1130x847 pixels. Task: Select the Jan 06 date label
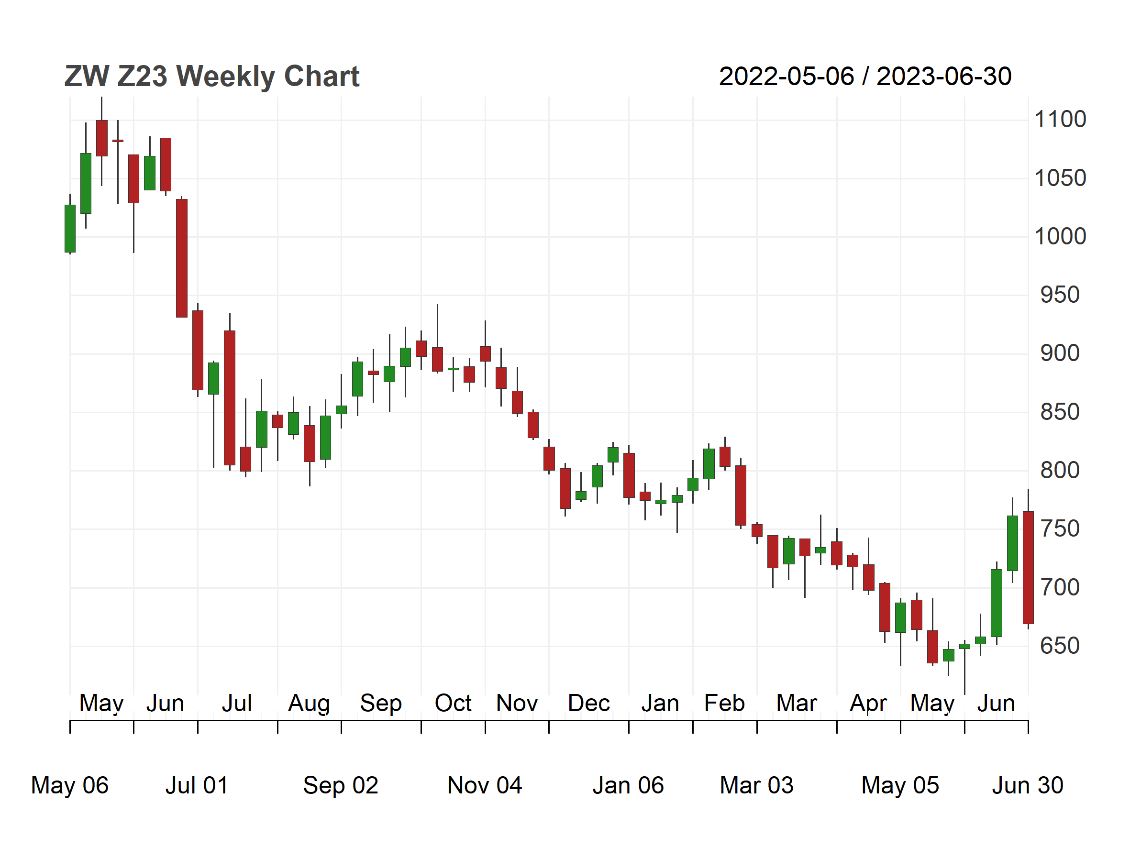coord(628,786)
